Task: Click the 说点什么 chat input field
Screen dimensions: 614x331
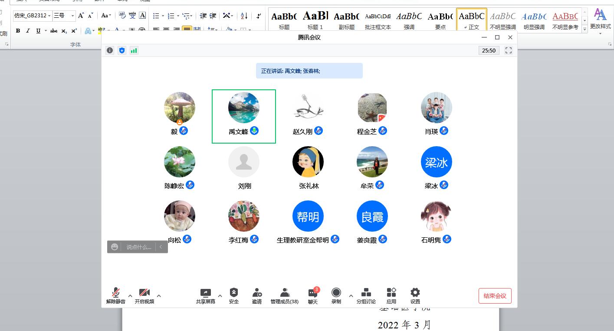Action: (x=139, y=247)
